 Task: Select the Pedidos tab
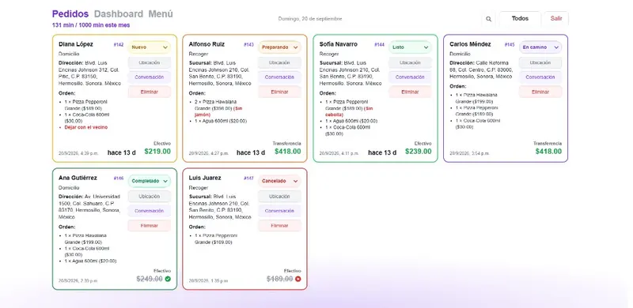70,14
